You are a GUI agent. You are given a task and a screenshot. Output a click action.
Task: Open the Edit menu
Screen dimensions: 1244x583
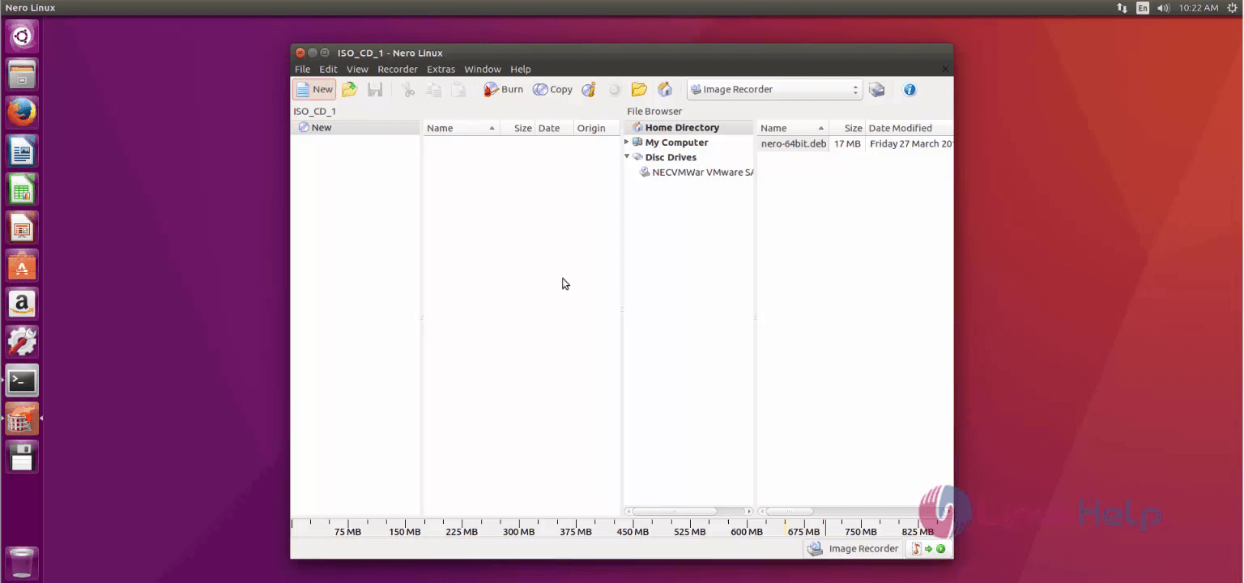[328, 69]
